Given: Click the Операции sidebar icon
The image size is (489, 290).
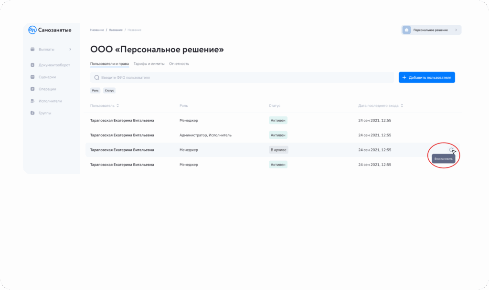Looking at the screenshot, I should click(x=32, y=89).
